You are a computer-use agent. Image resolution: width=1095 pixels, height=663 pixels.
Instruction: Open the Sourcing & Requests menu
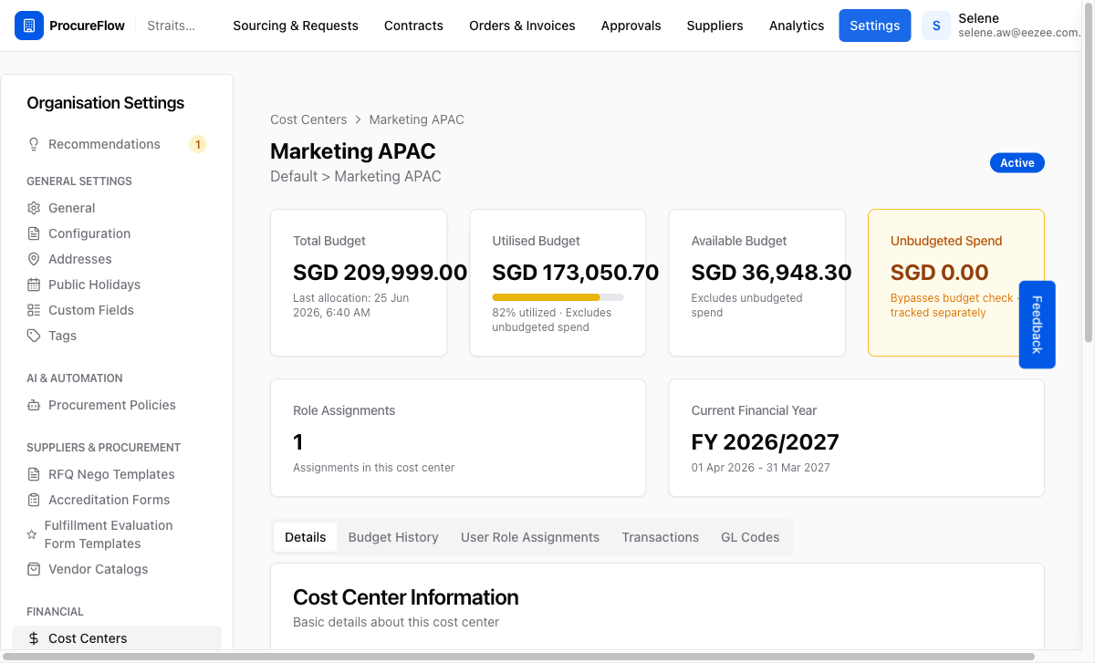(x=296, y=26)
